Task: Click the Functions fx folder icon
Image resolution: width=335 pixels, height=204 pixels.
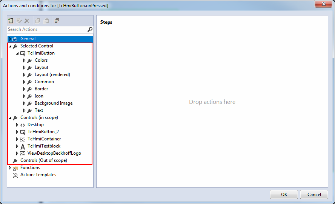Action: point(15,168)
